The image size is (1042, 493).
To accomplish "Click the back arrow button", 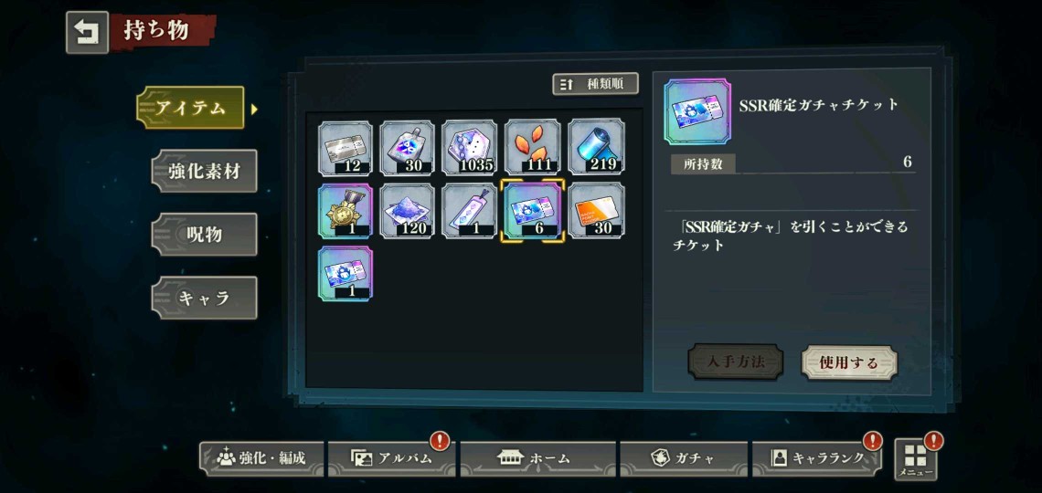I will tap(87, 33).
